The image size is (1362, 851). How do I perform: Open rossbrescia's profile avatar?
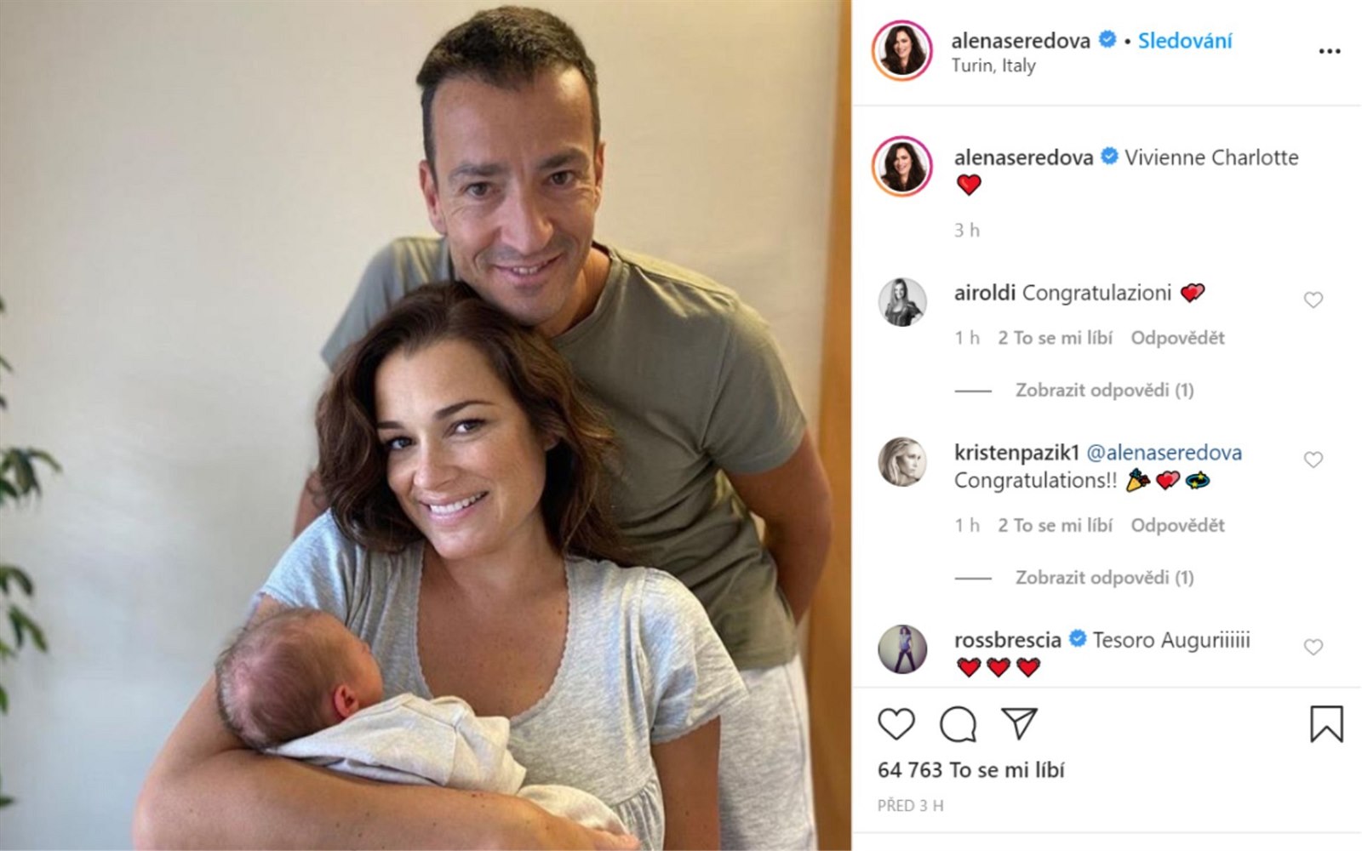coord(902,648)
